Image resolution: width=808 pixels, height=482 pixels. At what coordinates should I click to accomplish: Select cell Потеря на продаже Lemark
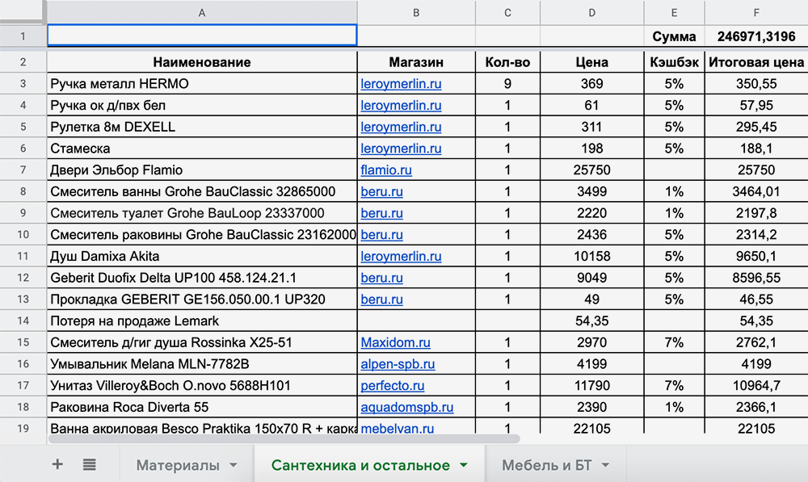click(x=202, y=321)
